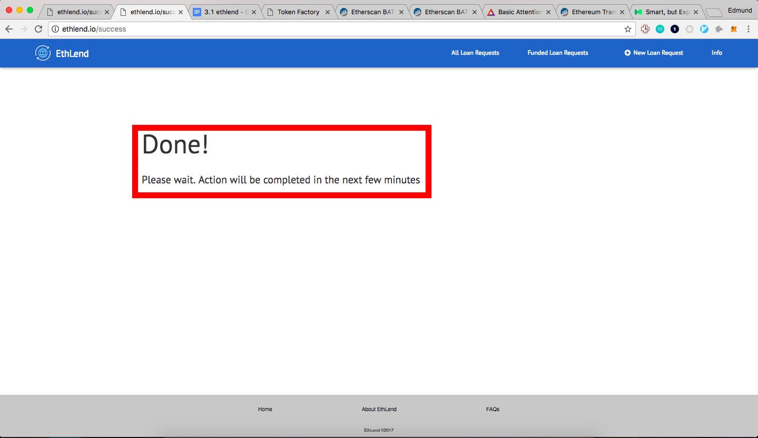
Task: Open the MetaMask fox extension
Action: click(734, 30)
